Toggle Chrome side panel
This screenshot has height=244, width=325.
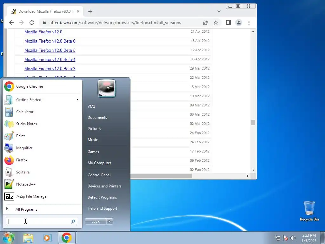pos(229,23)
